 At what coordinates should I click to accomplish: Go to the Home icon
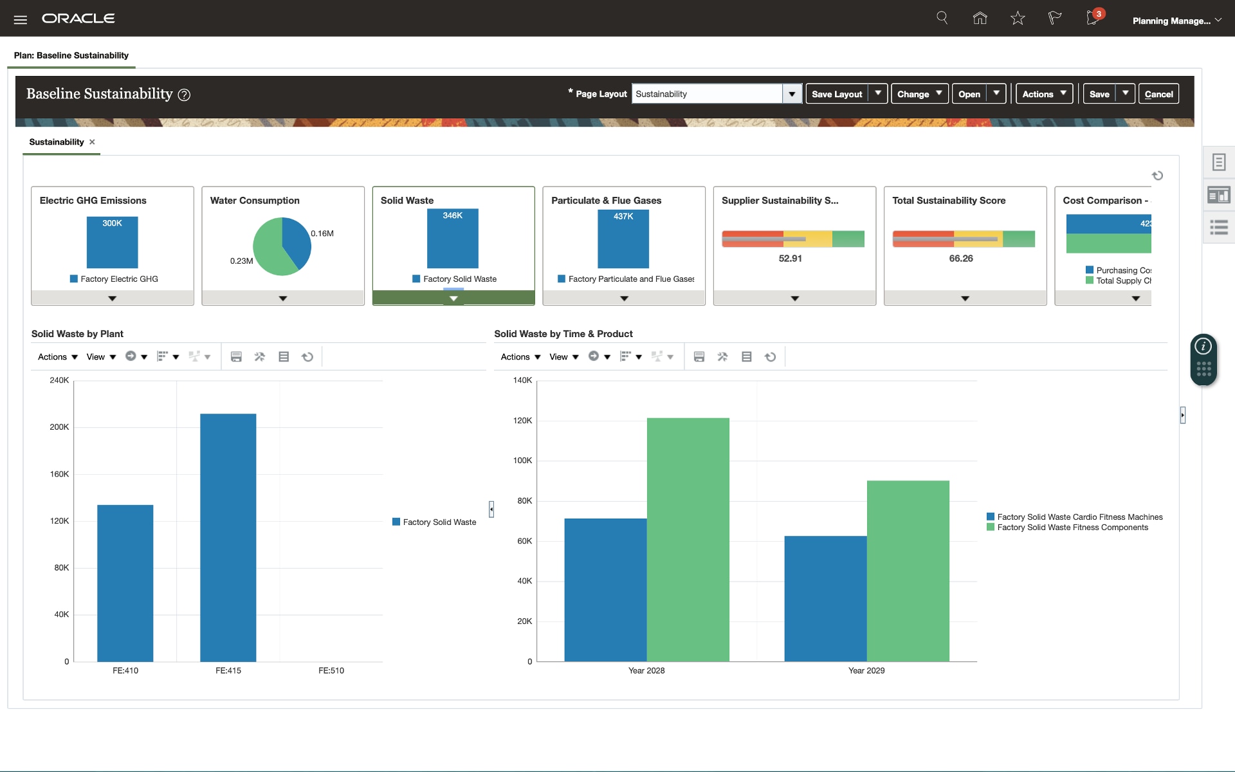pos(980,18)
